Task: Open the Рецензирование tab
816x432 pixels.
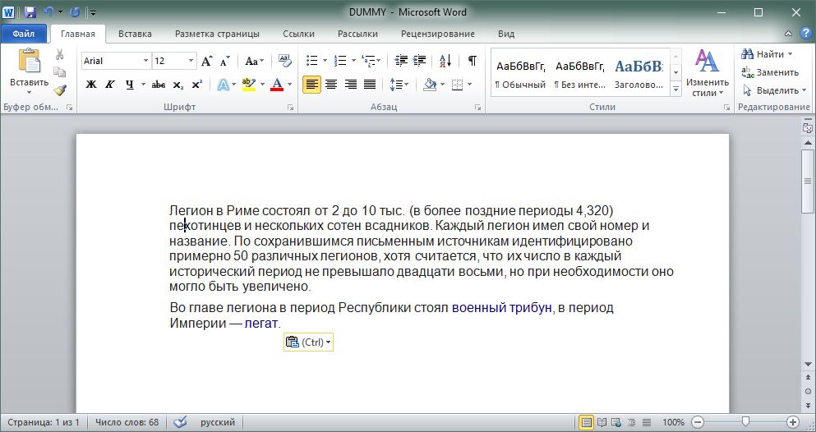Action: (x=437, y=34)
